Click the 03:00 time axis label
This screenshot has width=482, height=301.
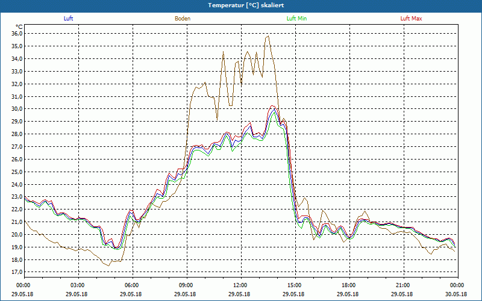click(x=79, y=285)
